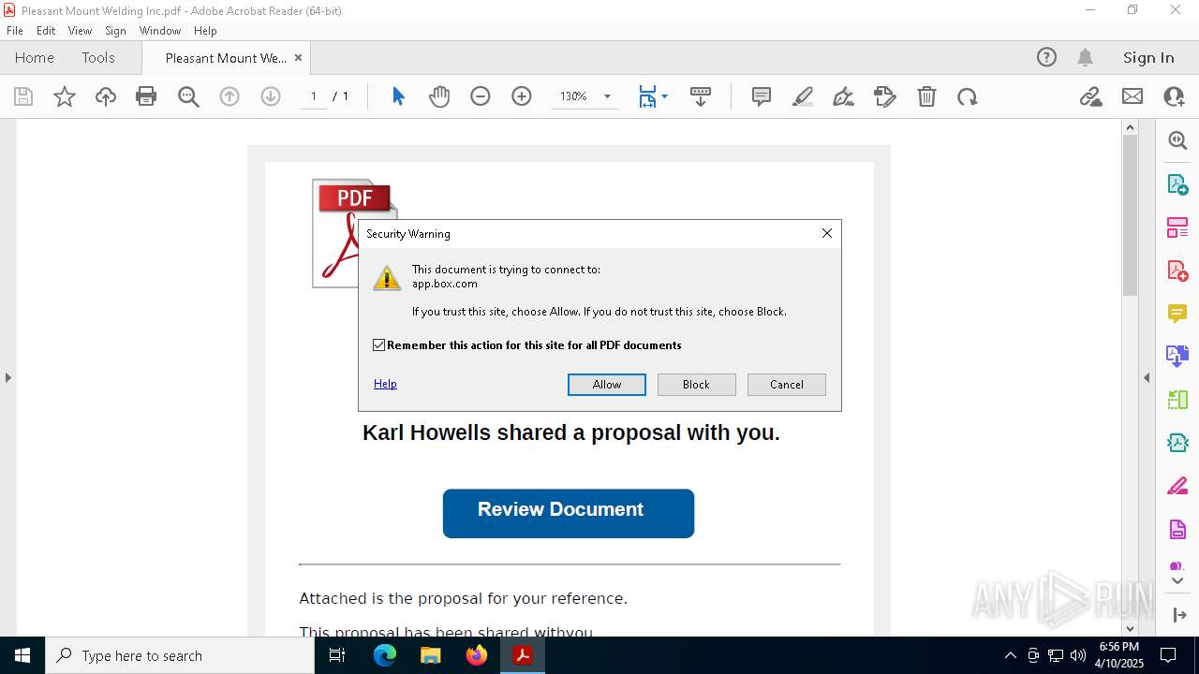Star the document as favorite

coord(65,96)
